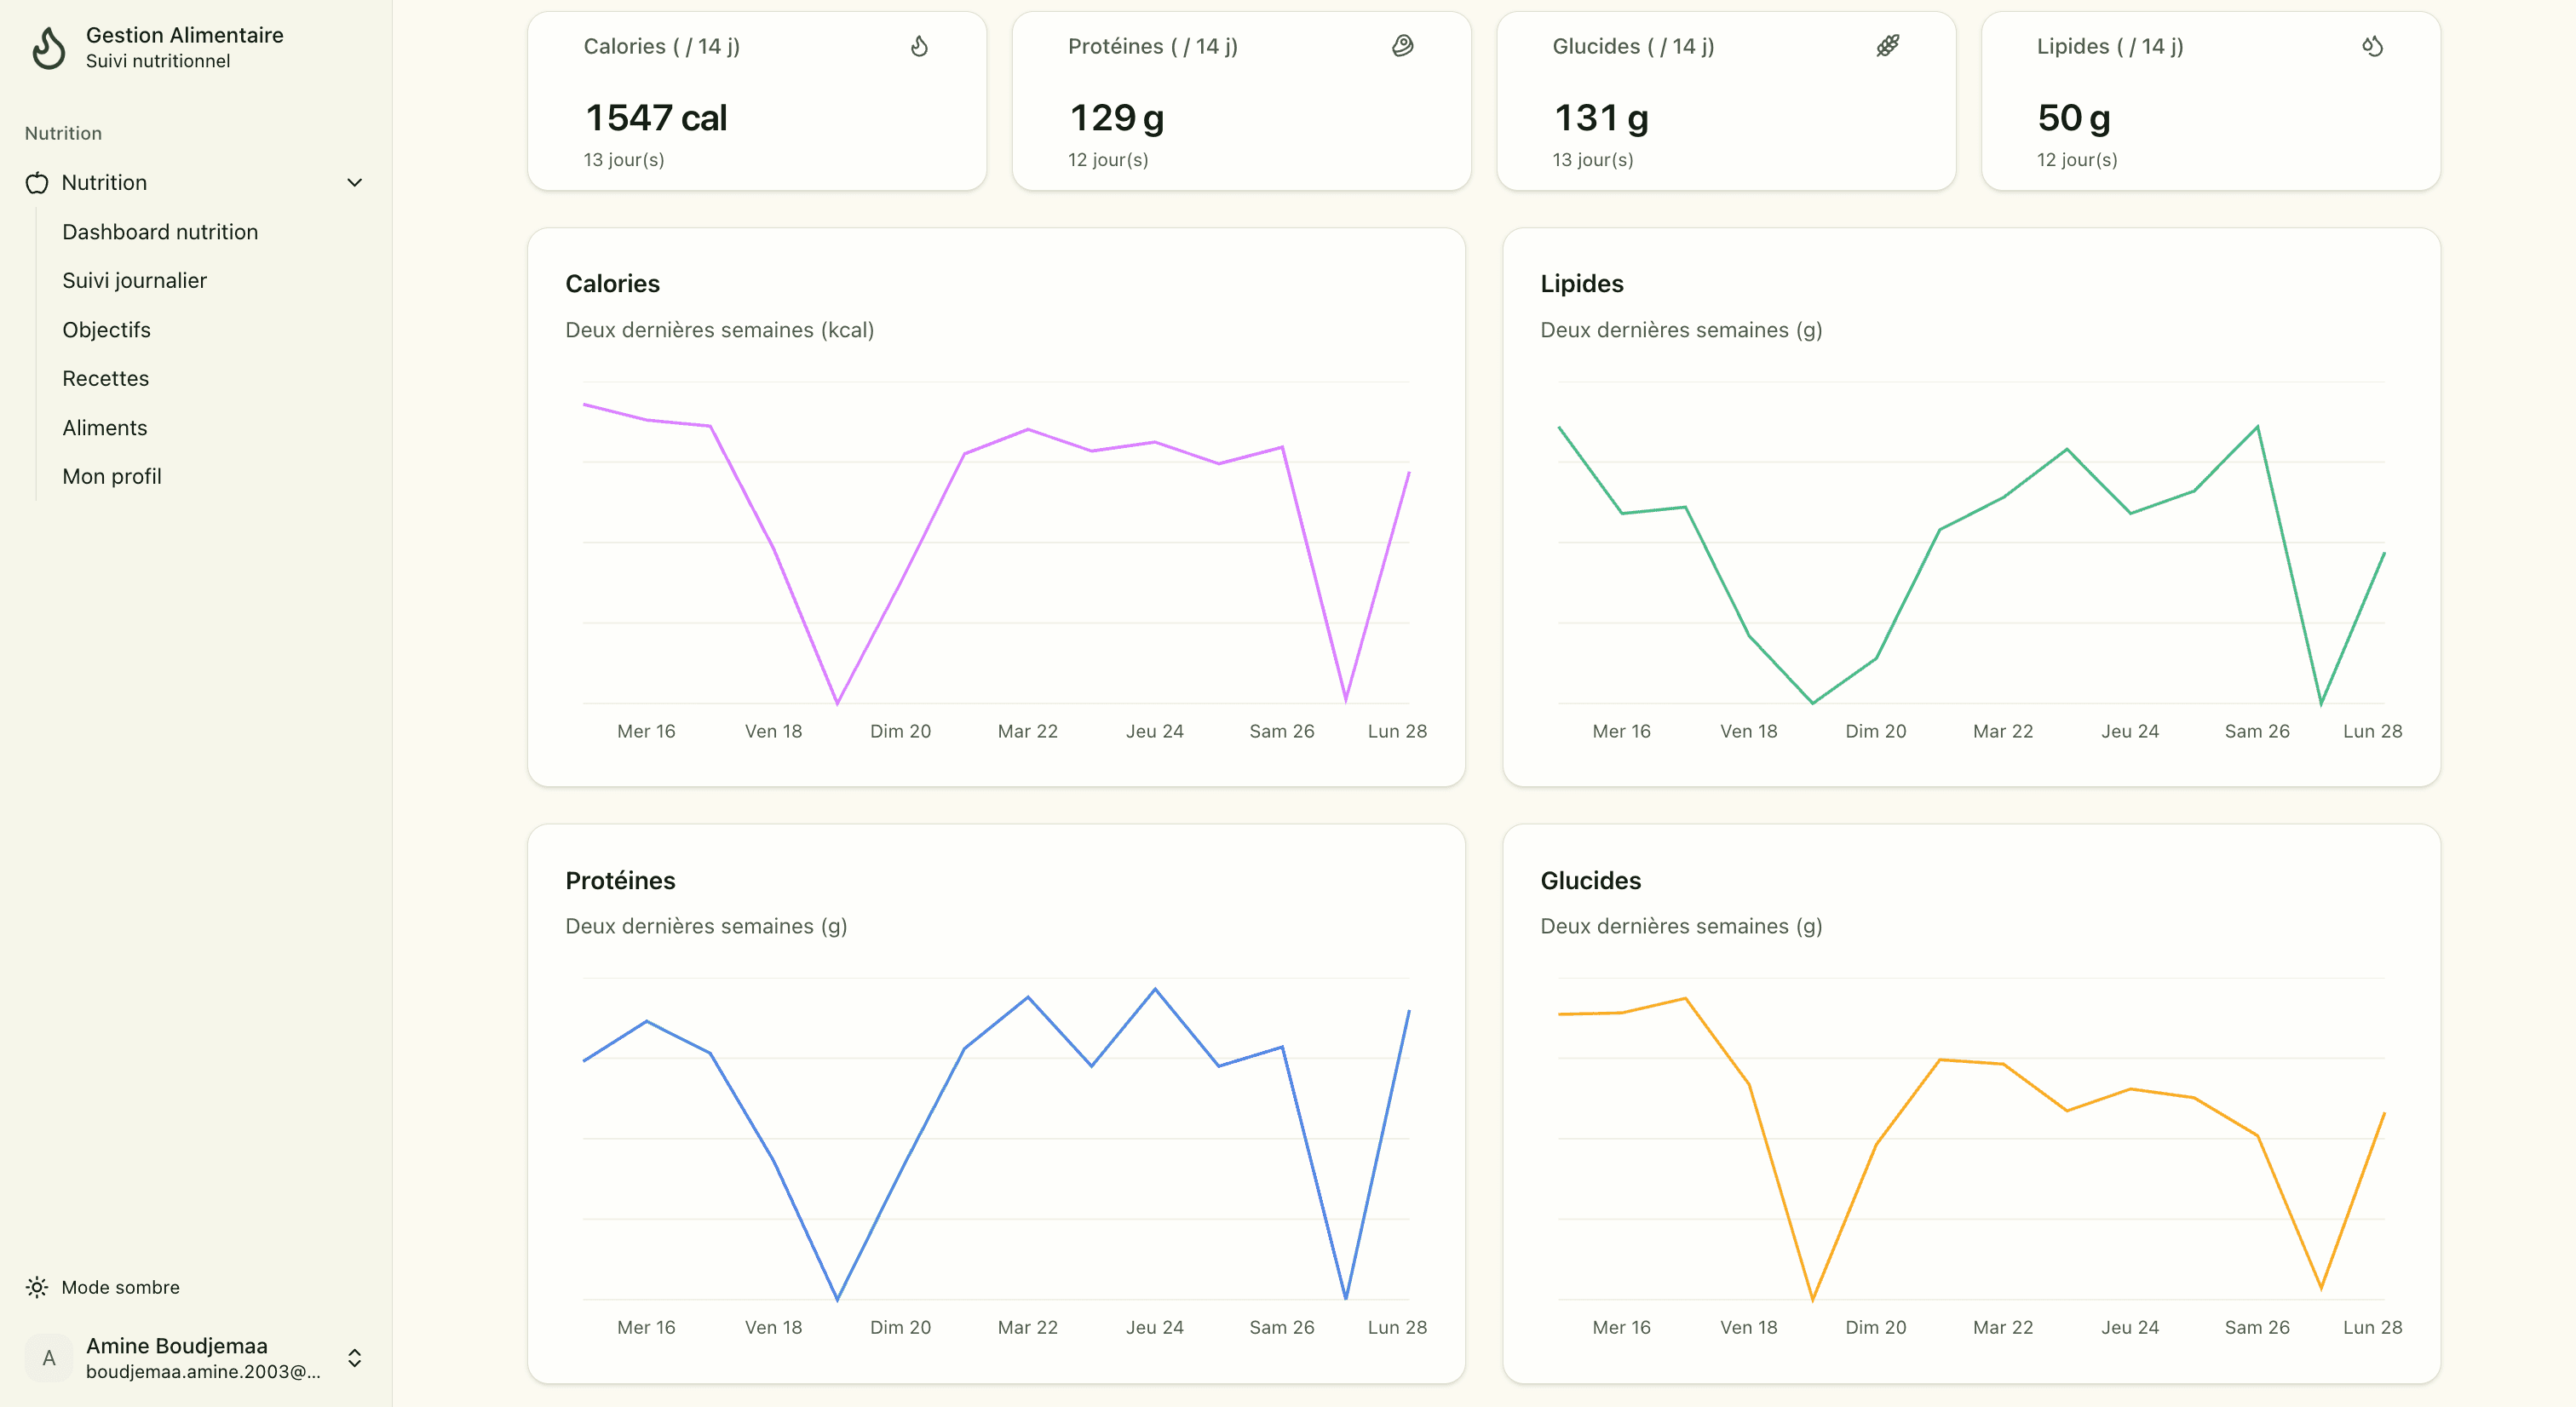Open the Amine Boudjemaa account switcher arrows

point(354,1358)
